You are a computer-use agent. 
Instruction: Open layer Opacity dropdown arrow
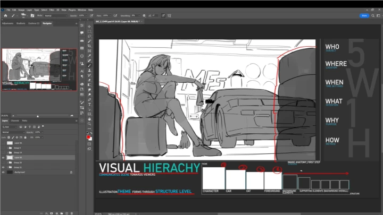tap(43, 132)
